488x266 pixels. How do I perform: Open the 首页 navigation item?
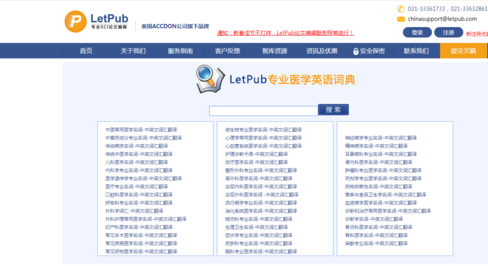(x=86, y=51)
